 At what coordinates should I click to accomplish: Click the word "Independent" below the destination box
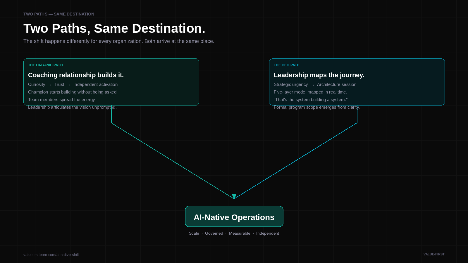pos(267,233)
